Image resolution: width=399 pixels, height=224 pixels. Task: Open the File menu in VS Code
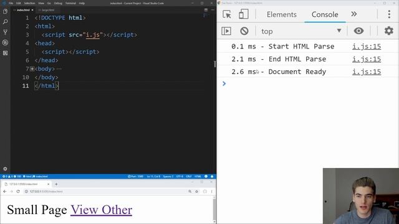point(11,3)
